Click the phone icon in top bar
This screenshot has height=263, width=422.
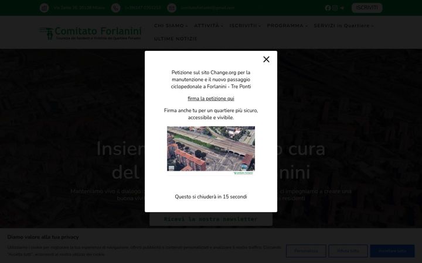click(x=115, y=8)
